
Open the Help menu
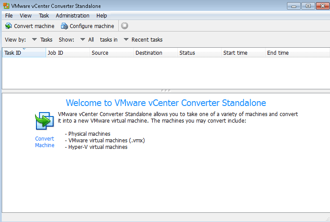[102, 16]
